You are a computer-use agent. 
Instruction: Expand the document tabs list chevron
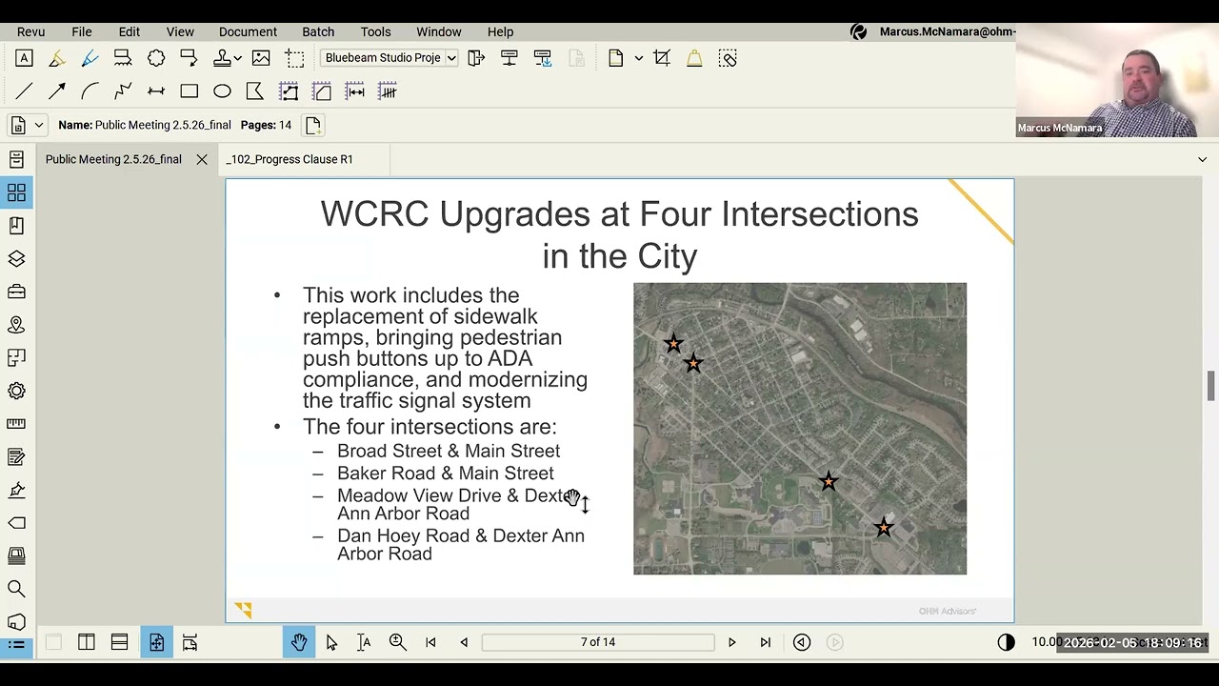1202,159
